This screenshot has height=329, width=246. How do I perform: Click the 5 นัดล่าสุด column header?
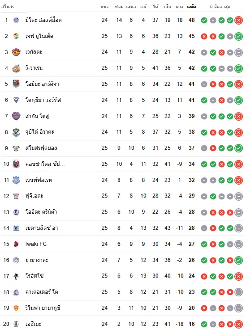tap(220, 7)
